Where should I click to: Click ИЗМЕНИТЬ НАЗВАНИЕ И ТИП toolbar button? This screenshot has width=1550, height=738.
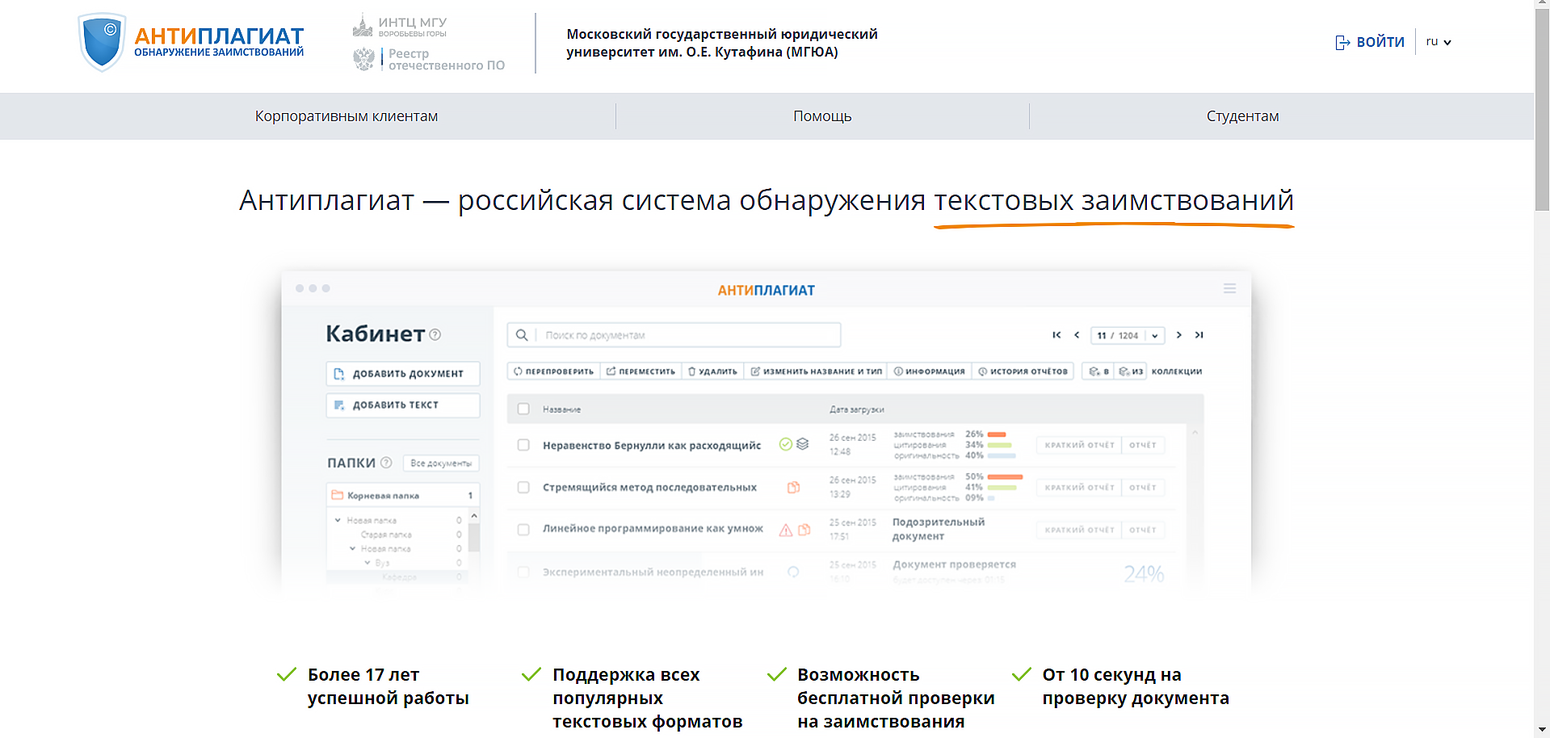(816, 371)
